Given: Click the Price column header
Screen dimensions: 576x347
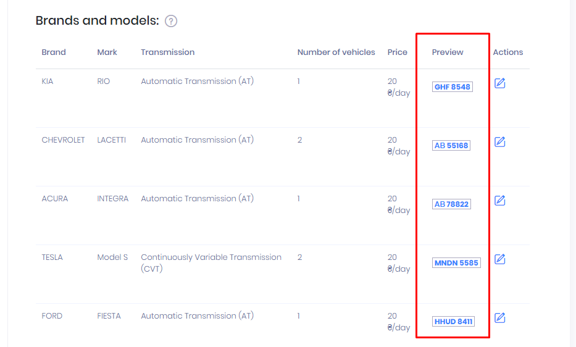Looking at the screenshot, I should pos(398,52).
